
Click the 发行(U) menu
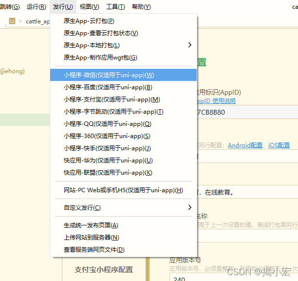[x=63, y=7]
